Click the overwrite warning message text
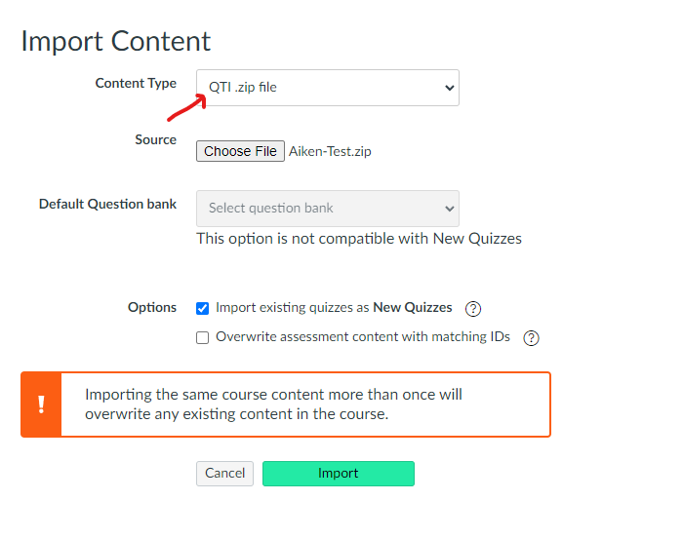This screenshot has height=539, width=683. pyautogui.click(x=273, y=404)
